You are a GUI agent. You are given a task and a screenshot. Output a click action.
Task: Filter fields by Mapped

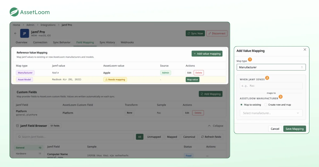[172, 137]
